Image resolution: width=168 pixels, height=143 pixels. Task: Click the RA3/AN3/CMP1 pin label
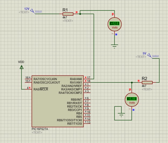[71, 89]
